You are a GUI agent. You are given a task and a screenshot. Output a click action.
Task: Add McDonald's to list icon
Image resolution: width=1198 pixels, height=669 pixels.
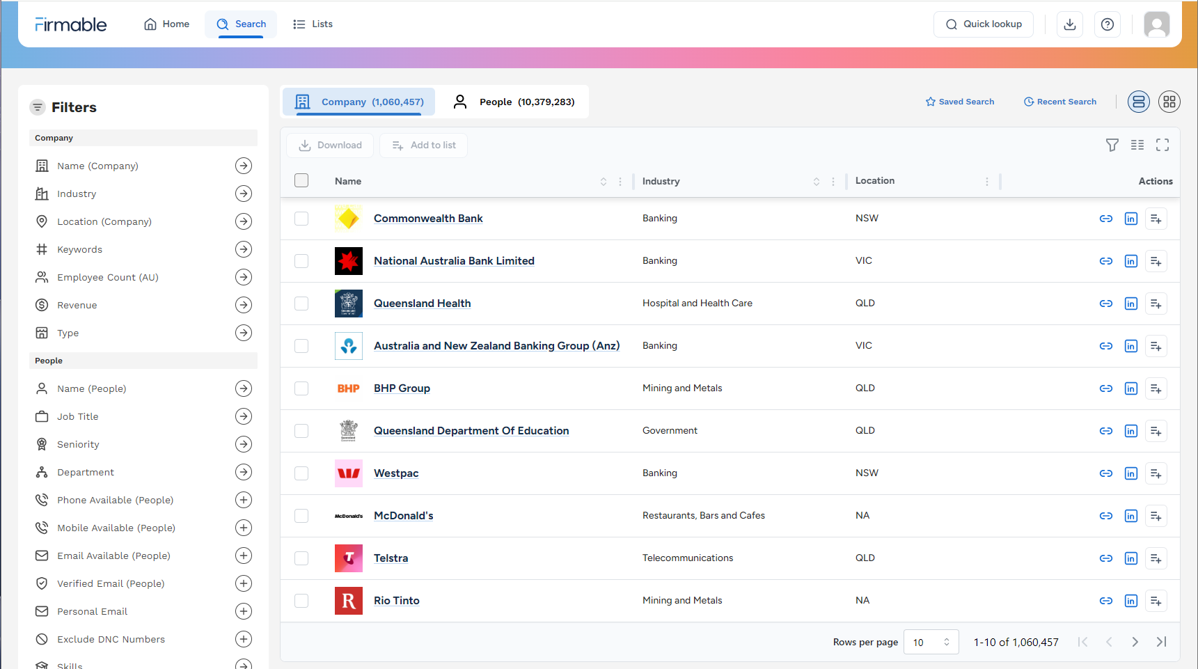coord(1156,516)
